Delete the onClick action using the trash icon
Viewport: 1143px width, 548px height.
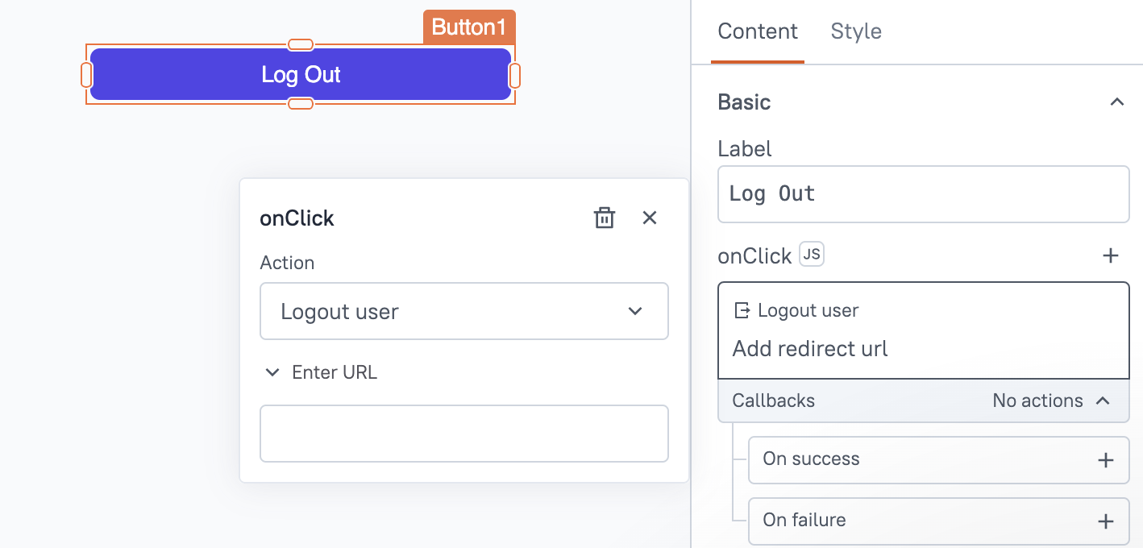click(605, 218)
